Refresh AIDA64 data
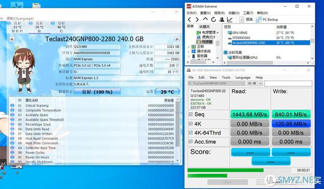This screenshot has height=189, width=324. coord(213,19)
